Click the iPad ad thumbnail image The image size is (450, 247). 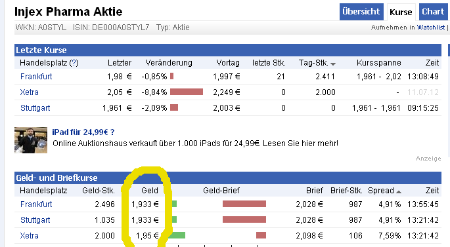coord(31,140)
